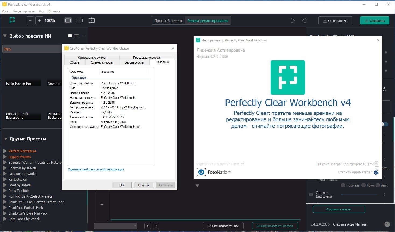
Task: Switch to Простой режим
Action: [168, 21]
